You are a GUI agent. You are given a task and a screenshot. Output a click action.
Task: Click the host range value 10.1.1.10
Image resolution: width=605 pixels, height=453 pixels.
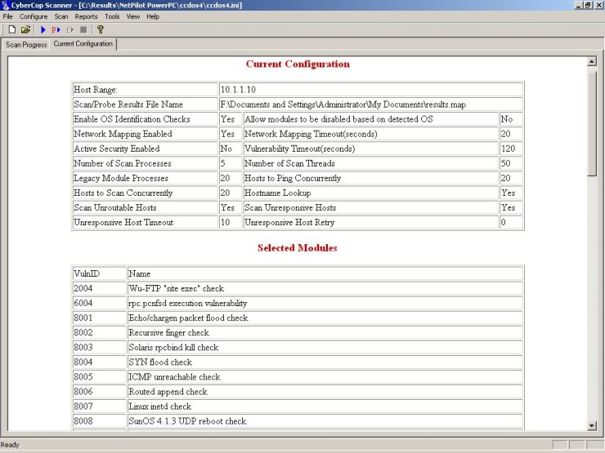(x=371, y=89)
